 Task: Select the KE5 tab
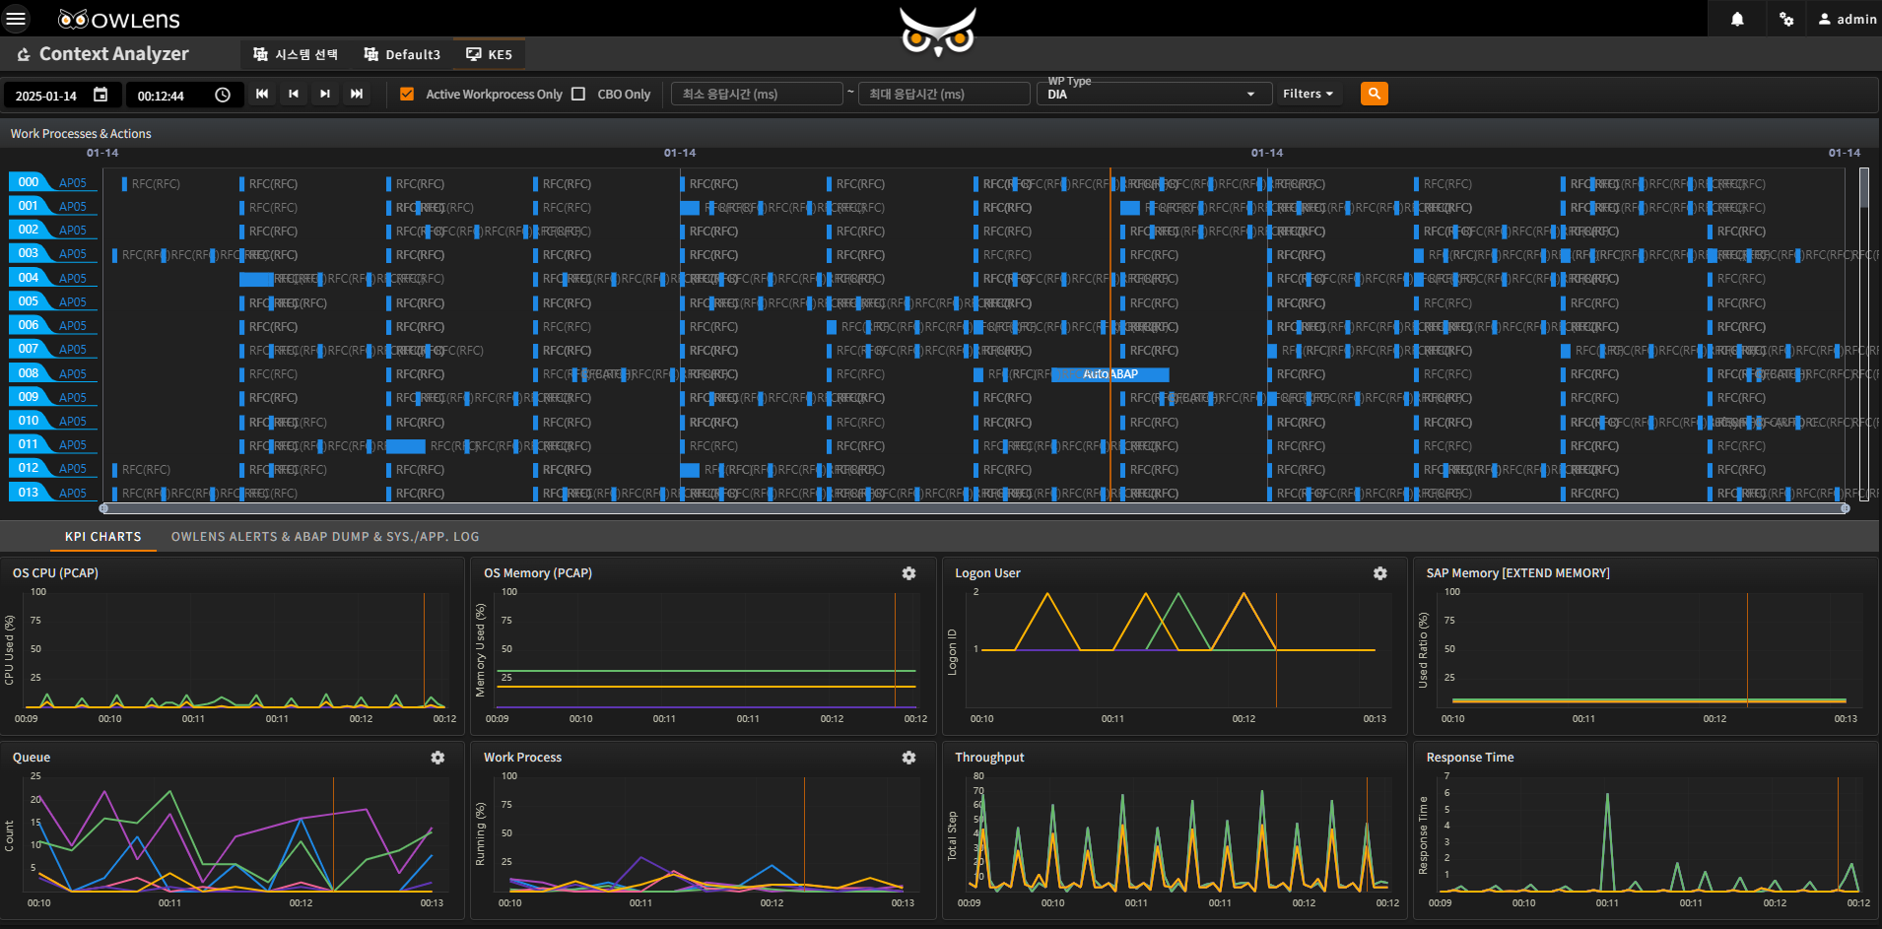[489, 54]
